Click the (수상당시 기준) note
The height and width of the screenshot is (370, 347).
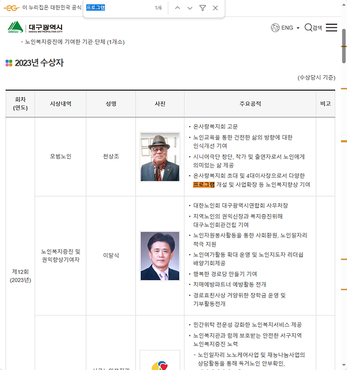[317, 78]
